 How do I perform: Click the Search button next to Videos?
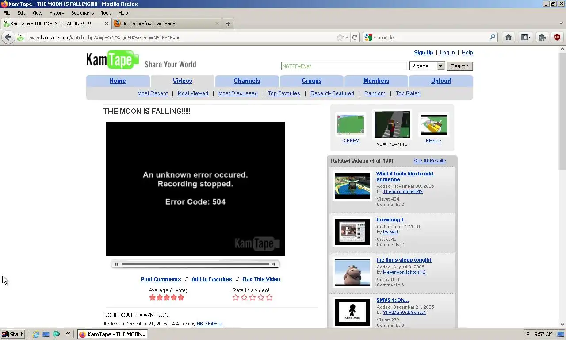pos(459,66)
